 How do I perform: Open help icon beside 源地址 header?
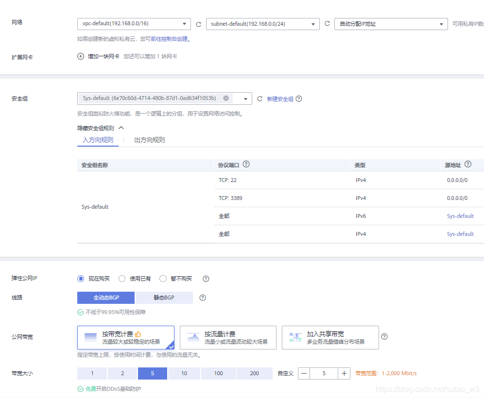click(x=468, y=165)
